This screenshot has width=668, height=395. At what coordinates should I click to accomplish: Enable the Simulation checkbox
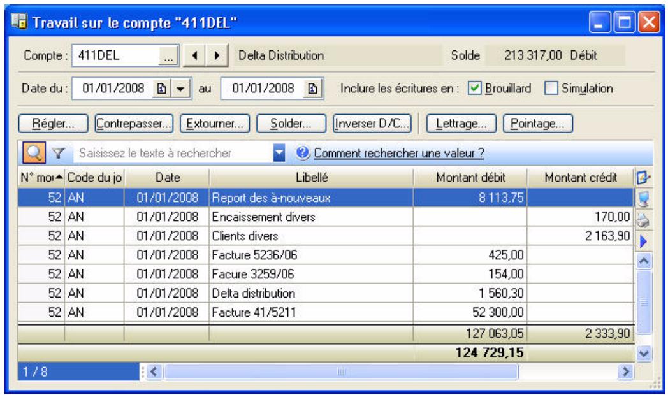click(551, 88)
